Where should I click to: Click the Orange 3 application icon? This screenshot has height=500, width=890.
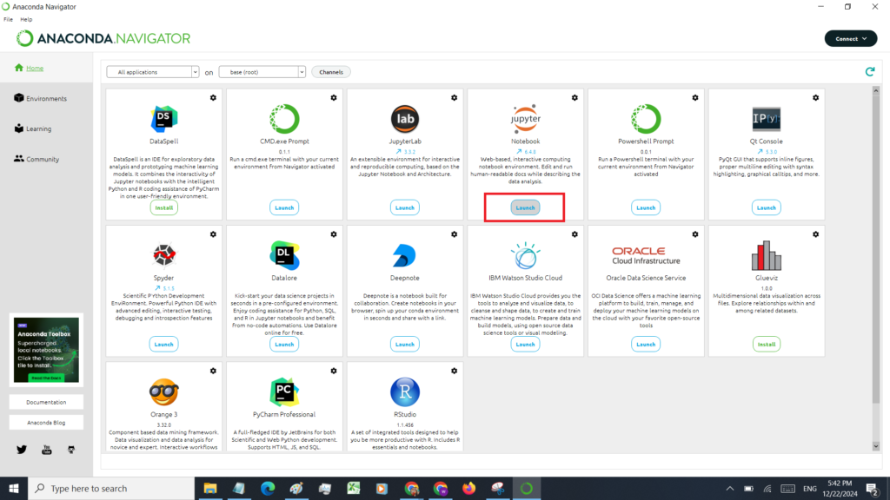[163, 391]
